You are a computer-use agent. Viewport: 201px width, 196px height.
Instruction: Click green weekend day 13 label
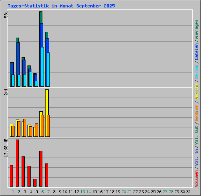82,192
